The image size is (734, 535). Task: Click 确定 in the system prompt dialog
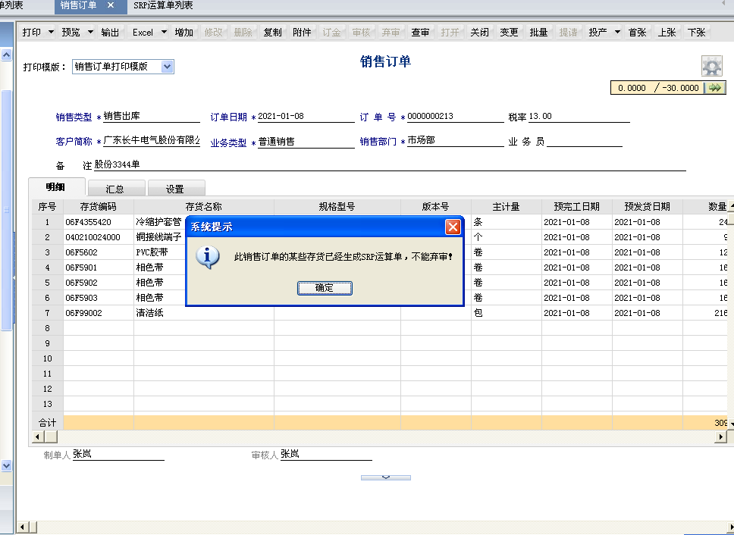click(325, 288)
